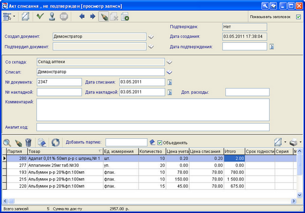The image size is (305, 213).
Task: Open the dropdown arrow beside printer icon
Action: tap(301, 142)
